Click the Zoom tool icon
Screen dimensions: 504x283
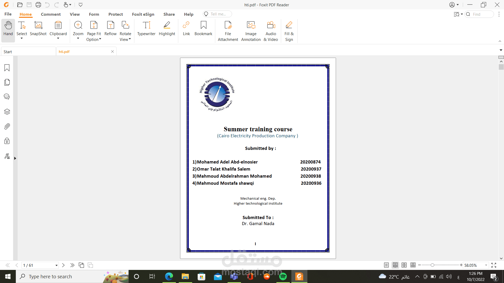click(78, 25)
